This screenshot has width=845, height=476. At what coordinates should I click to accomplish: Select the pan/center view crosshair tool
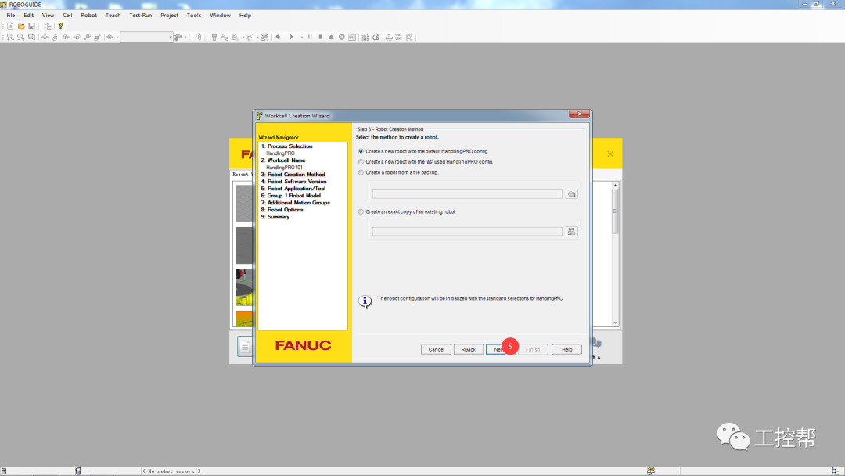(45, 38)
